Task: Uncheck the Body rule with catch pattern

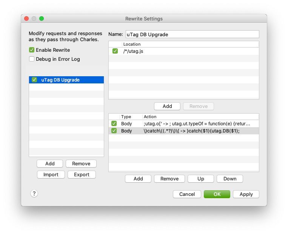Action: click(114, 131)
